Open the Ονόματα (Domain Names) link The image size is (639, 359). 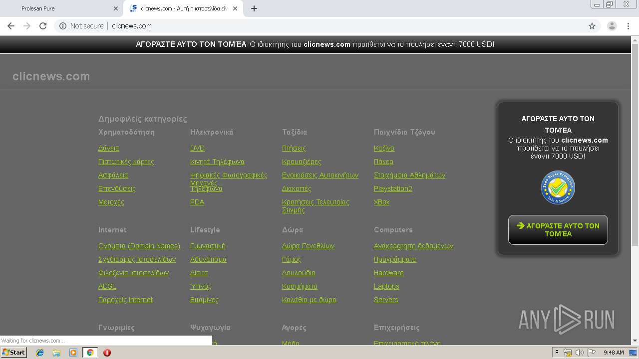tap(139, 246)
